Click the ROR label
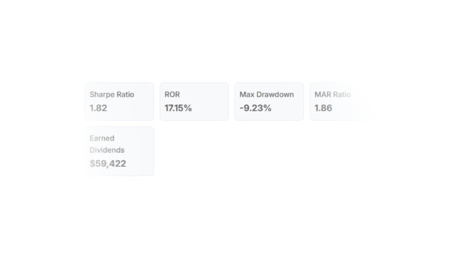451x254 pixels. (x=172, y=95)
